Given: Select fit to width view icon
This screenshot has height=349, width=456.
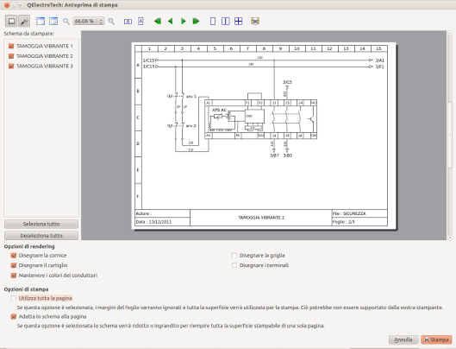Looking at the screenshot, I should coord(41,22).
